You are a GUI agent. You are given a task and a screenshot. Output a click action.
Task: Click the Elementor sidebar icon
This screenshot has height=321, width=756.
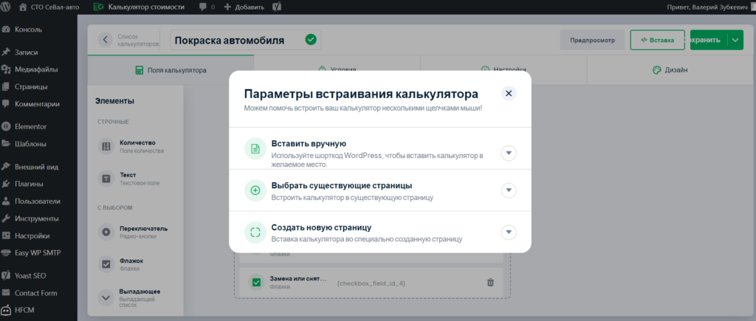click(6, 126)
